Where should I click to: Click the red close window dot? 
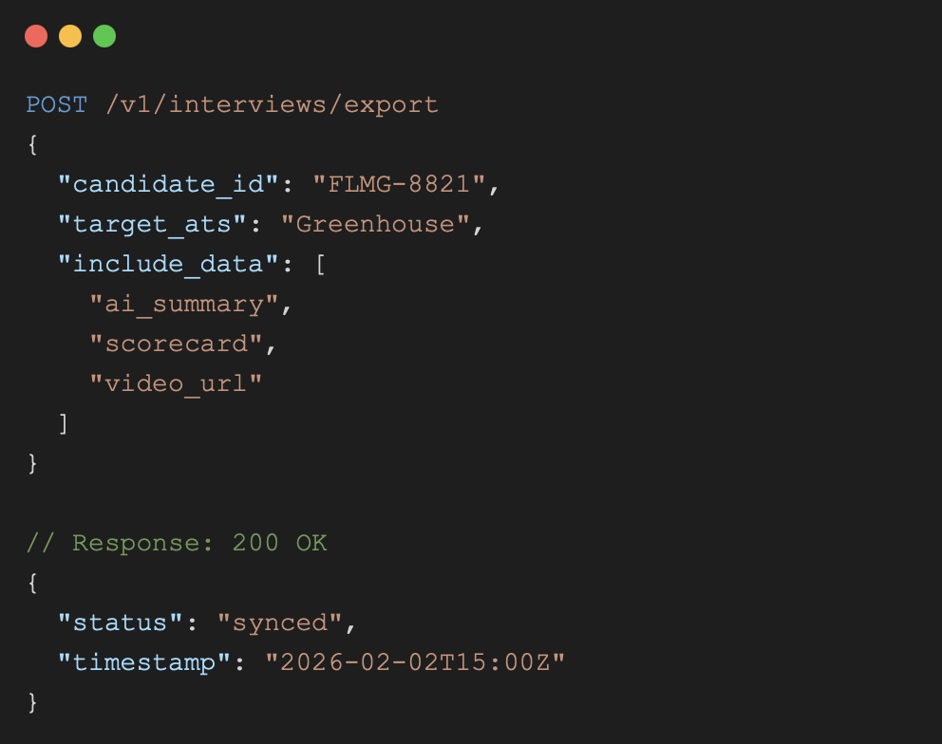pos(36,36)
